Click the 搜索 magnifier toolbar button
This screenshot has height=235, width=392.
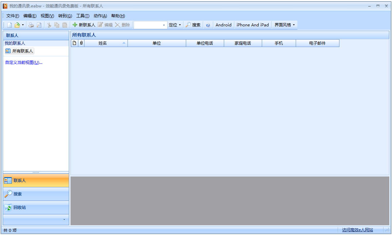[193, 25]
